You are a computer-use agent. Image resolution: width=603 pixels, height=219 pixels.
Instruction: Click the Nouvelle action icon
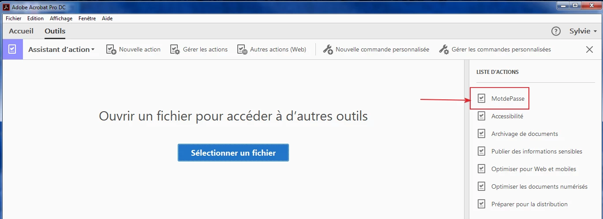point(111,49)
